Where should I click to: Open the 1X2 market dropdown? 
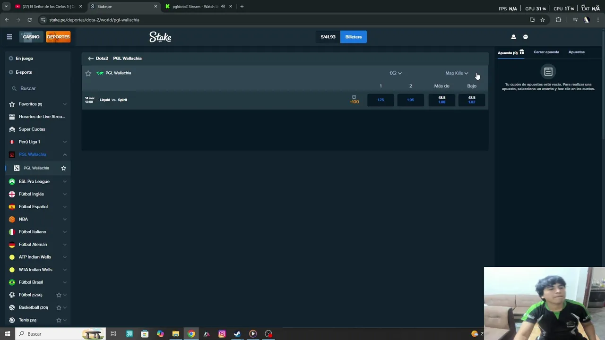click(x=396, y=73)
